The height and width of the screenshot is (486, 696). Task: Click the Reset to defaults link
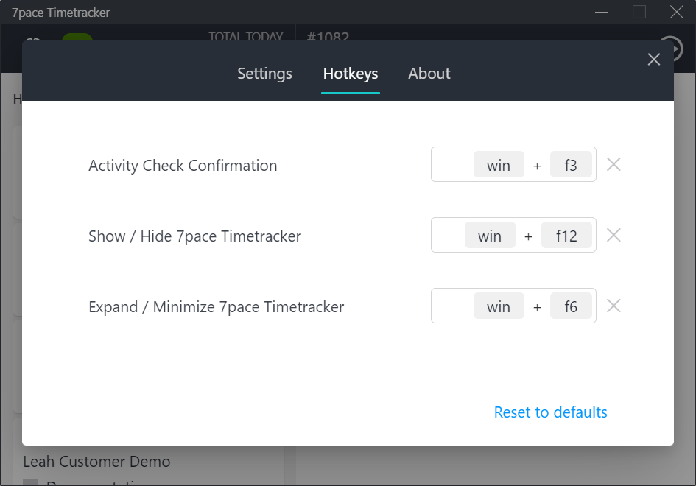coord(550,412)
